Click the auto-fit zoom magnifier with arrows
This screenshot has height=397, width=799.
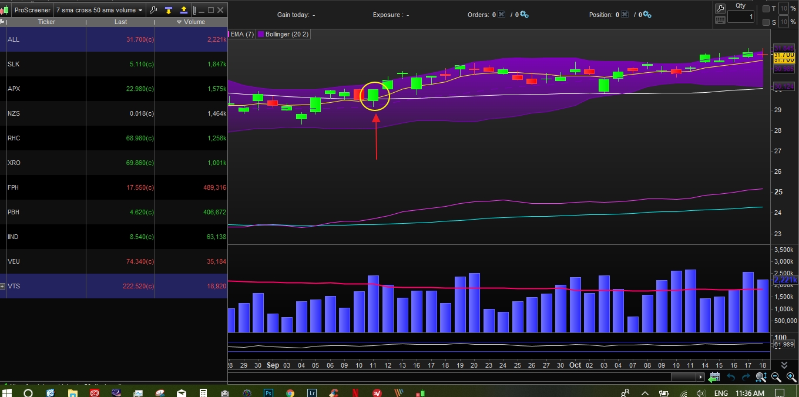(x=761, y=378)
